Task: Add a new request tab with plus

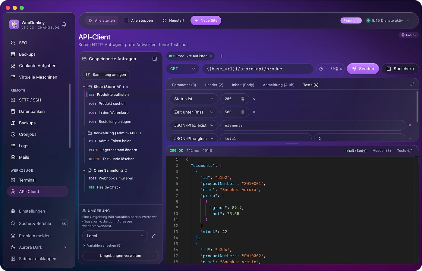Action: (x=221, y=56)
